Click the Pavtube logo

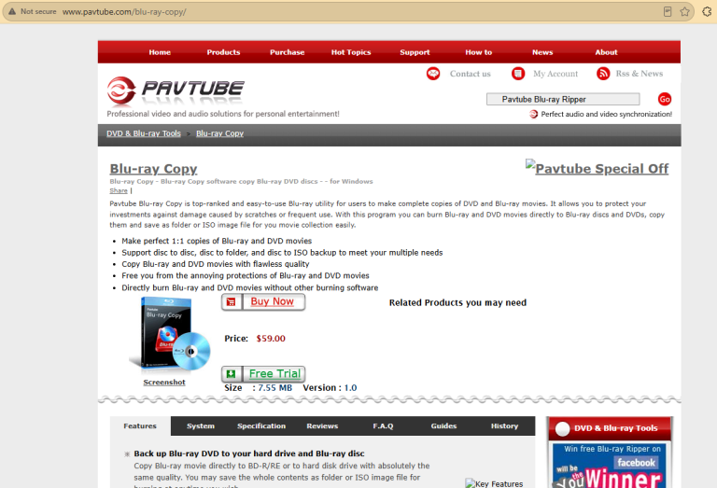click(x=176, y=90)
